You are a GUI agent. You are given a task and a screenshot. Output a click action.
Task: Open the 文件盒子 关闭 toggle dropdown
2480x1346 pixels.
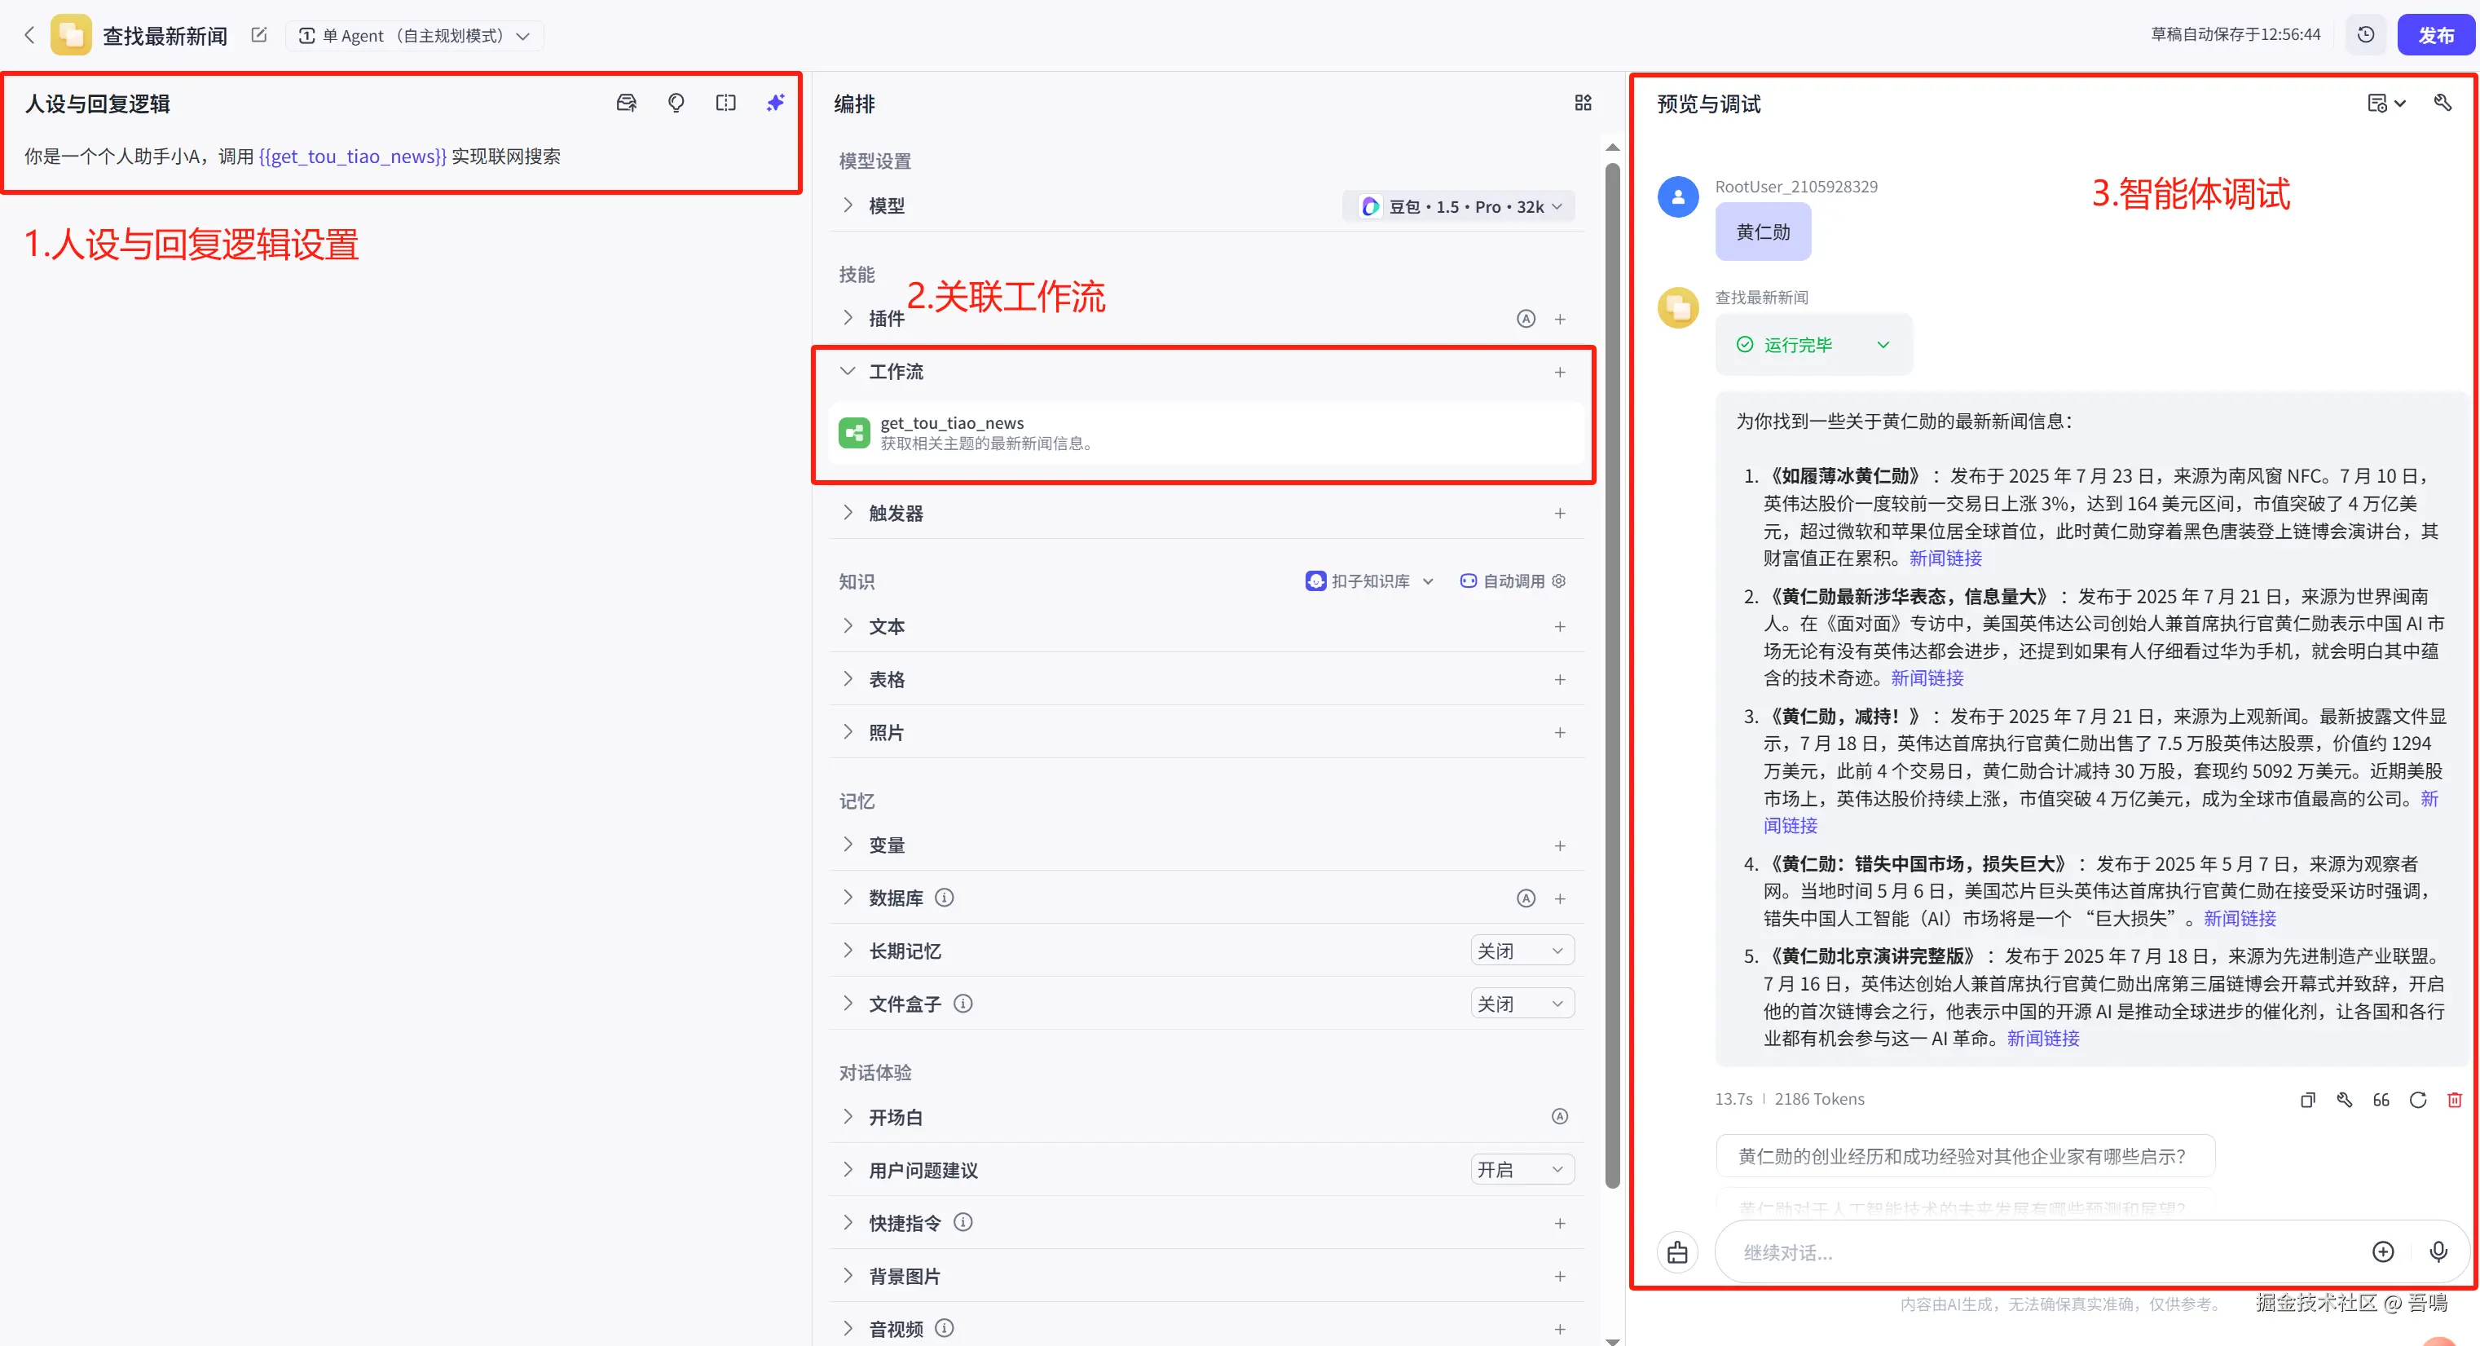1521,1004
